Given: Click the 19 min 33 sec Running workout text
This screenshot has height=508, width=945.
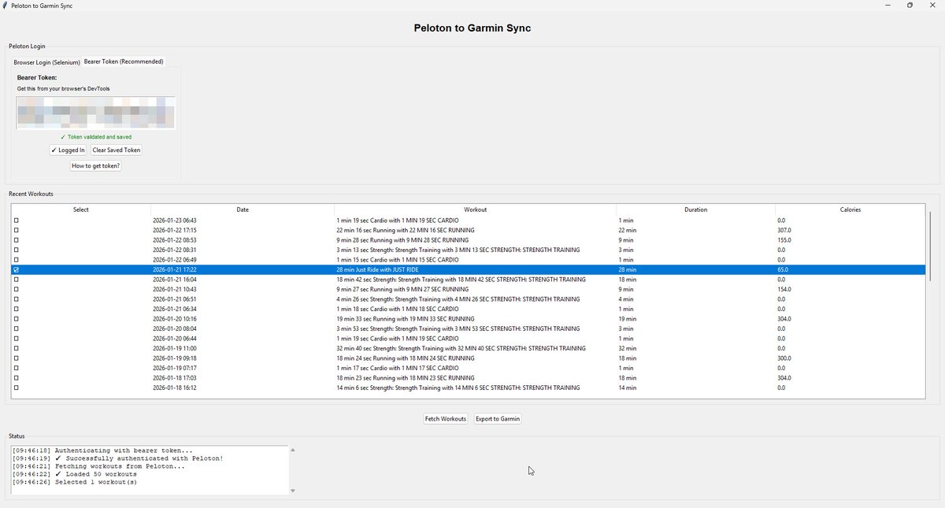Looking at the screenshot, I should pyautogui.click(x=406, y=319).
